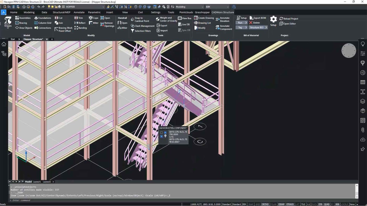Open the Structural/MEP ribbon tab

(x=61, y=12)
